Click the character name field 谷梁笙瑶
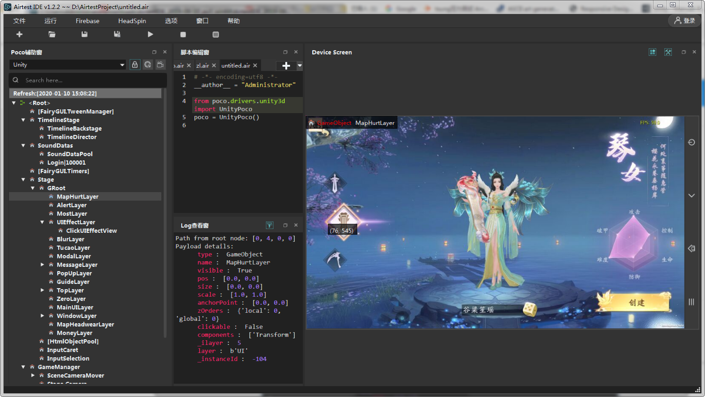The height and width of the screenshot is (397, 705). point(492,309)
